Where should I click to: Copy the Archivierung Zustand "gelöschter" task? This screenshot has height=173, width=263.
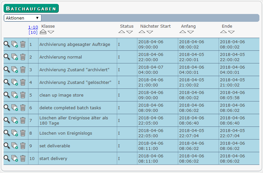coord(15,82)
